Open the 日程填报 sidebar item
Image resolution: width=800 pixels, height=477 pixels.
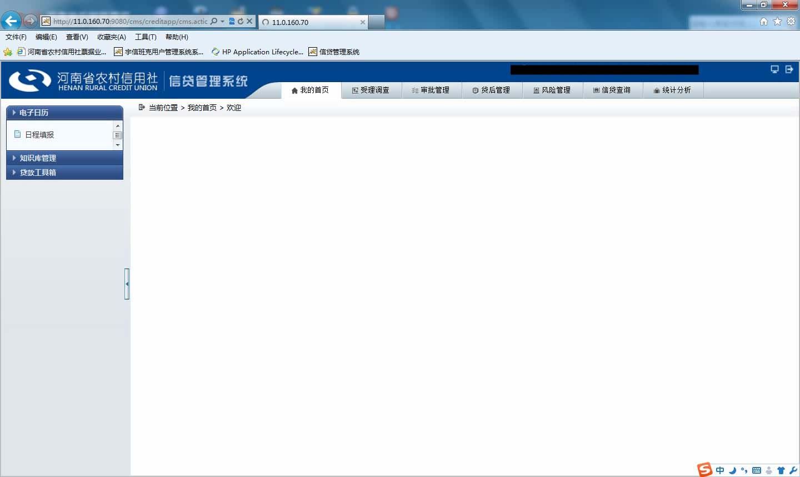(39, 135)
